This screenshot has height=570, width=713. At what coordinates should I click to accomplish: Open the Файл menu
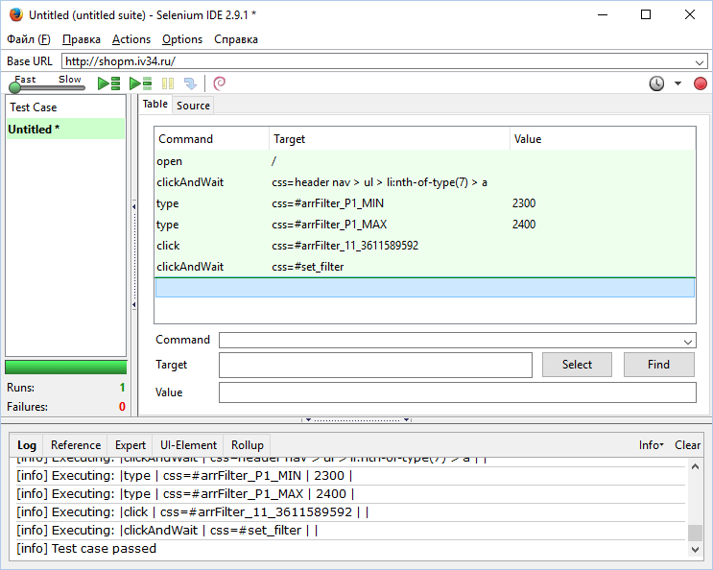(29, 39)
